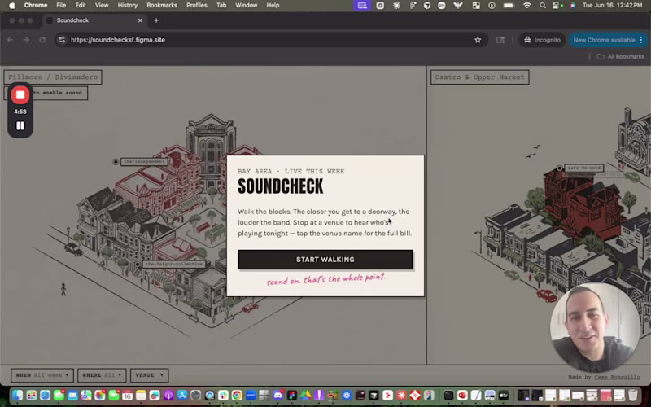View site information icon in address bar
Viewport: 651px width, 407px height.
[62, 40]
